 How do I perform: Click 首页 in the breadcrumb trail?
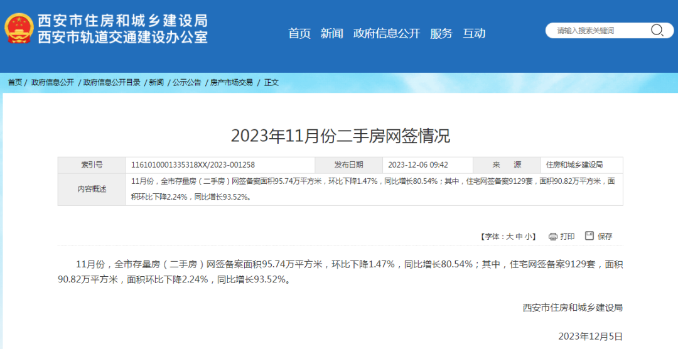click(15, 82)
